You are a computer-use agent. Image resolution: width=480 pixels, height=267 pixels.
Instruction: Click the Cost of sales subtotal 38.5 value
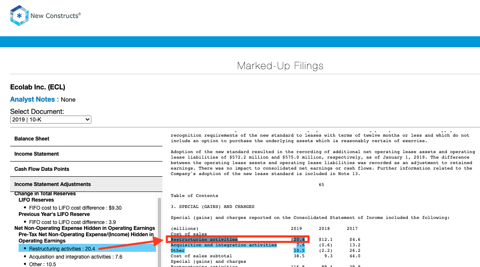299,256
